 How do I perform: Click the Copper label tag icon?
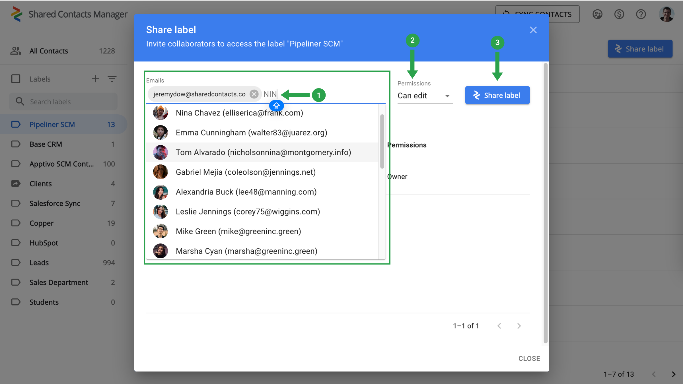click(16, 223)
